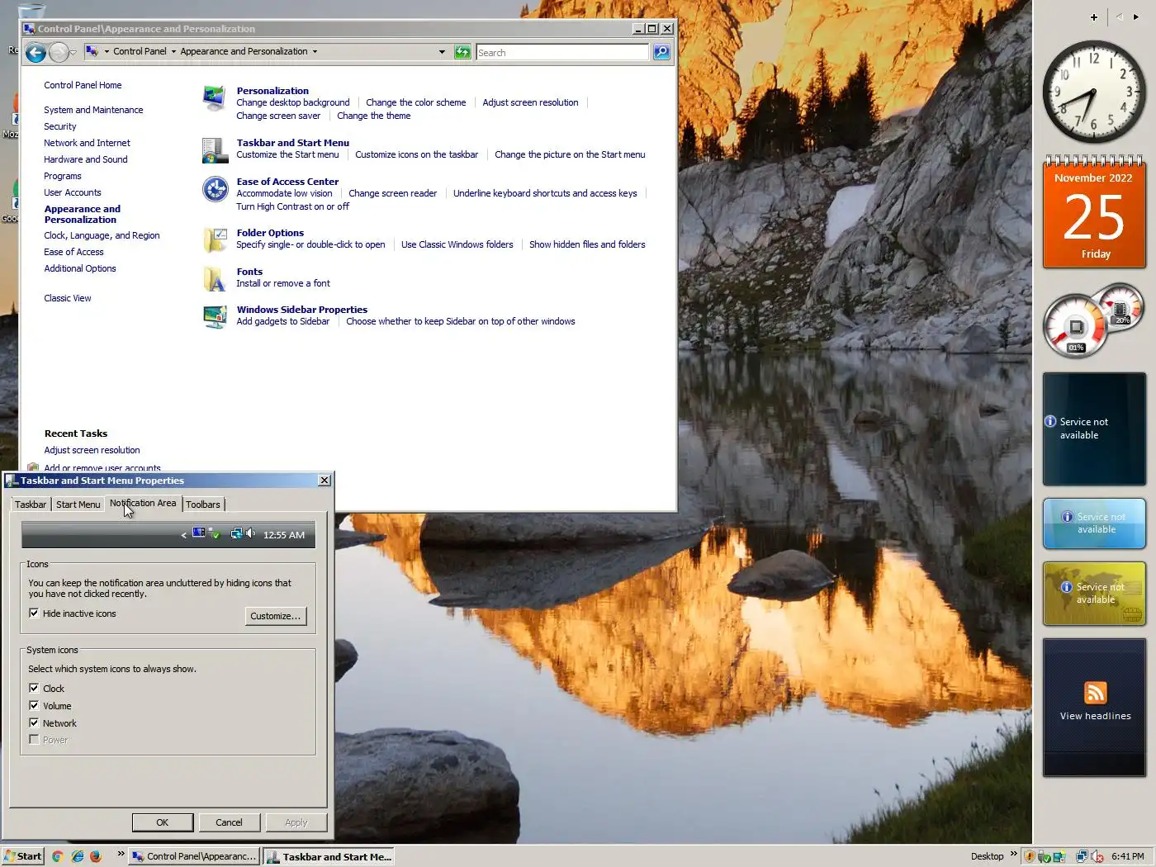Open Change the color scheme link
The width and height of the screenshot is (1156, 867).
pos(416,102)
